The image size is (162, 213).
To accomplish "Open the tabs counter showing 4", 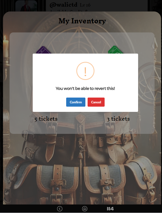I will click(x=110, y=209).
